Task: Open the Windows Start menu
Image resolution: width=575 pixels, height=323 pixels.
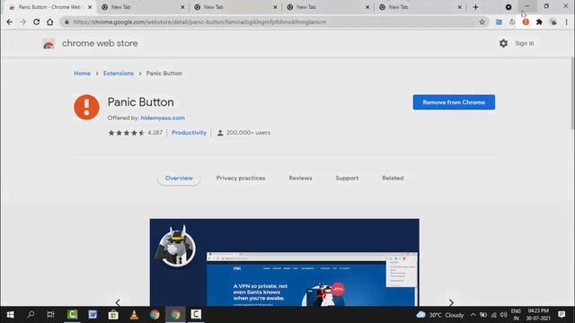Action: tap(10, 315)
